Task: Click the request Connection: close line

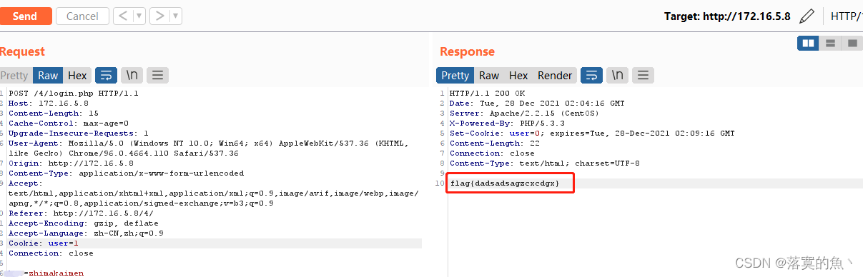Action: point(51,253)
